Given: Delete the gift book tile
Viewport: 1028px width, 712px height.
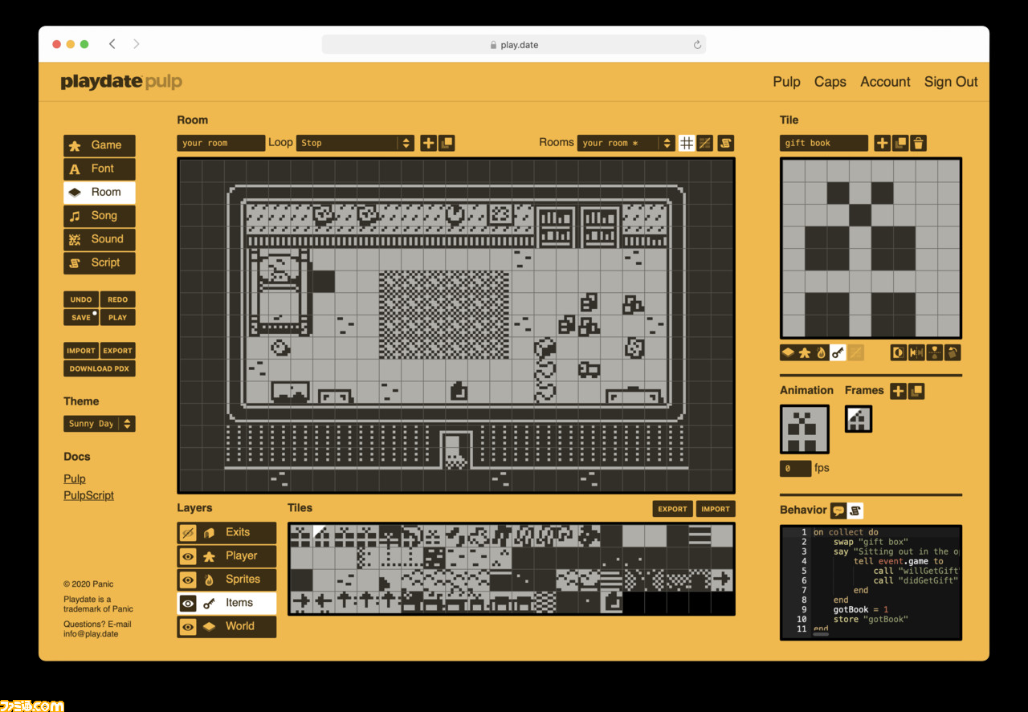Looking at the screenshot, I should [x=919, y=143].
